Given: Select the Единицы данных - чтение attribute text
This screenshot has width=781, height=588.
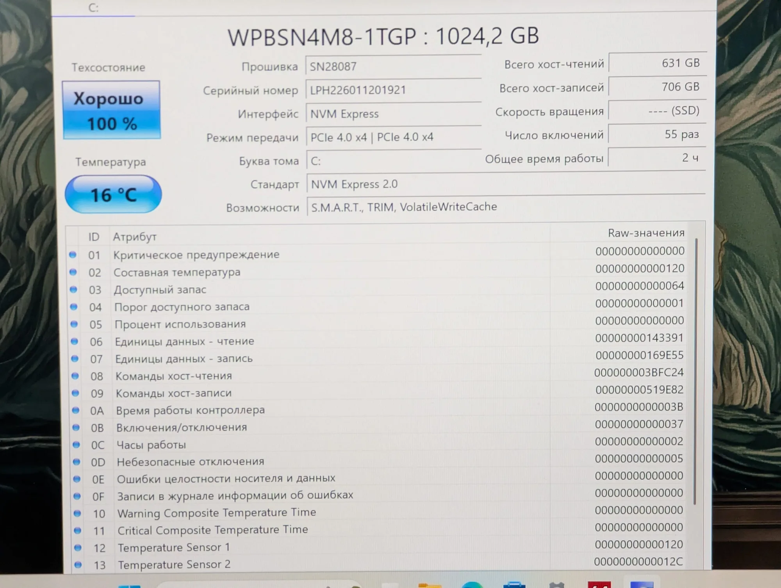Looking at the screenshot, I should pyautogui.click(x=184, y=341).
